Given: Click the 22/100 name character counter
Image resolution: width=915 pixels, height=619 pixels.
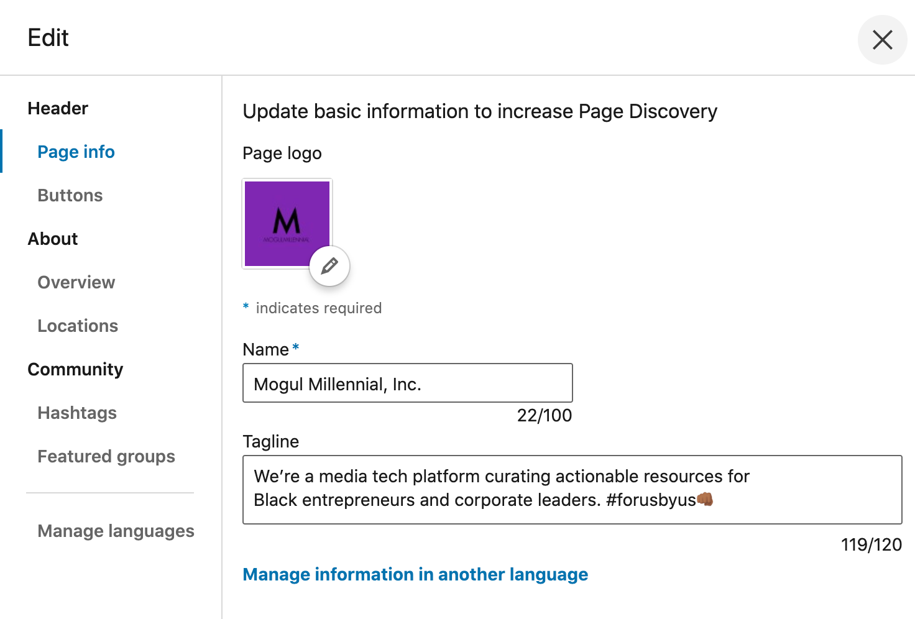Looking at the screenshot, I should (x=544, y=415).
